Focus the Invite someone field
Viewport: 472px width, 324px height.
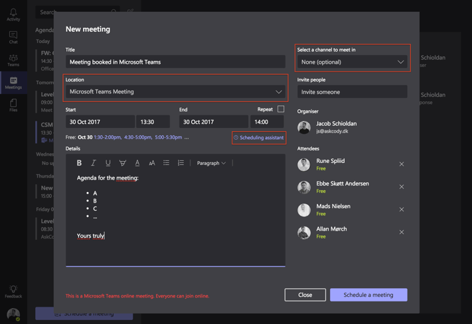point(353,91)
